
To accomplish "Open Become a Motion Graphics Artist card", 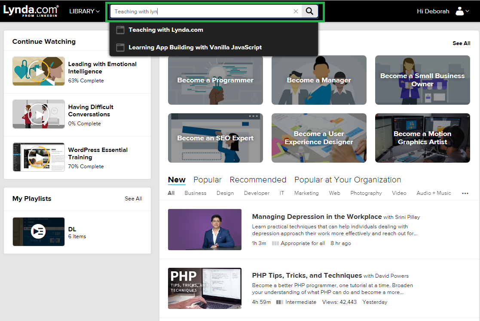I will pyautogui.click(x=422, y=138).
